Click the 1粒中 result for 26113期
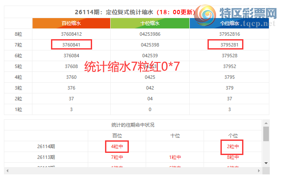The width and height of the screenshot is (281, 183). (x=175, y=157)
